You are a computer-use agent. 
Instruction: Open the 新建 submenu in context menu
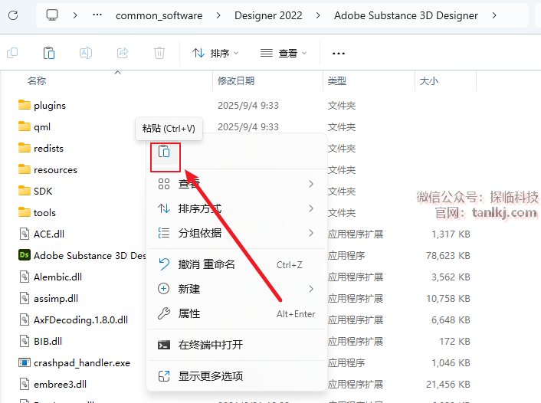[236, 289]
